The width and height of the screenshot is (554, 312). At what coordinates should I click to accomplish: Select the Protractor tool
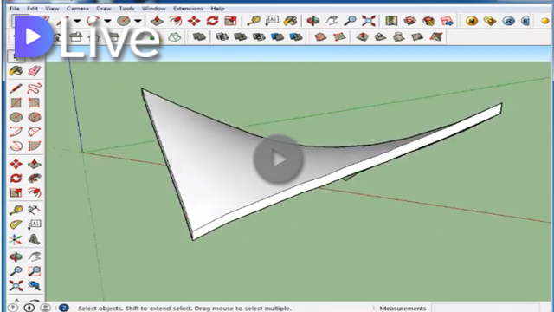[x=16, y=224]
